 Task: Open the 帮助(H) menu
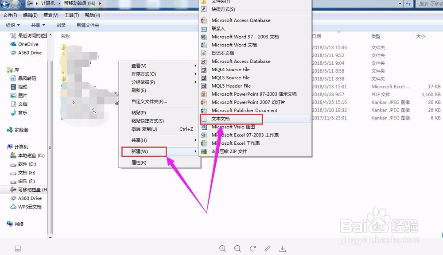(93, 15)
